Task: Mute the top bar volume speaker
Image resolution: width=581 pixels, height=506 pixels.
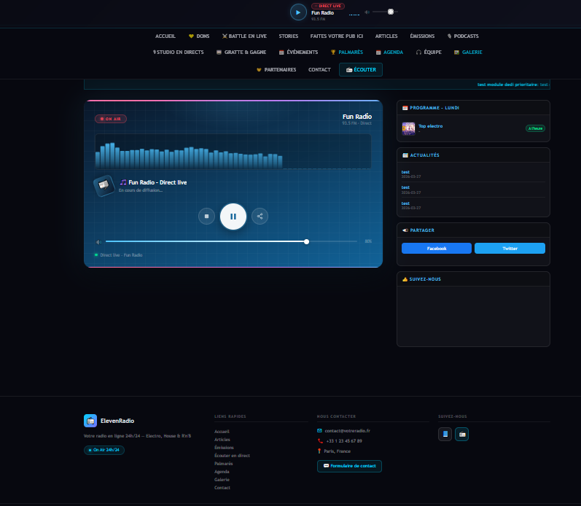Action: tap(367, 12)
